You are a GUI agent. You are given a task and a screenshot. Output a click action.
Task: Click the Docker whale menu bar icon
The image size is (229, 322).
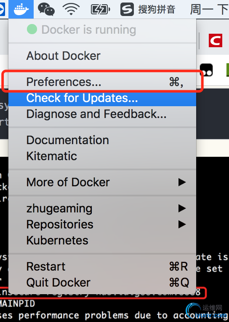(x=21, y=9)
